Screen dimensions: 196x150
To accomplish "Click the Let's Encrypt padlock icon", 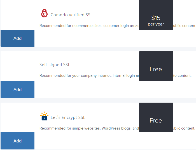I will tap(44, 116).
